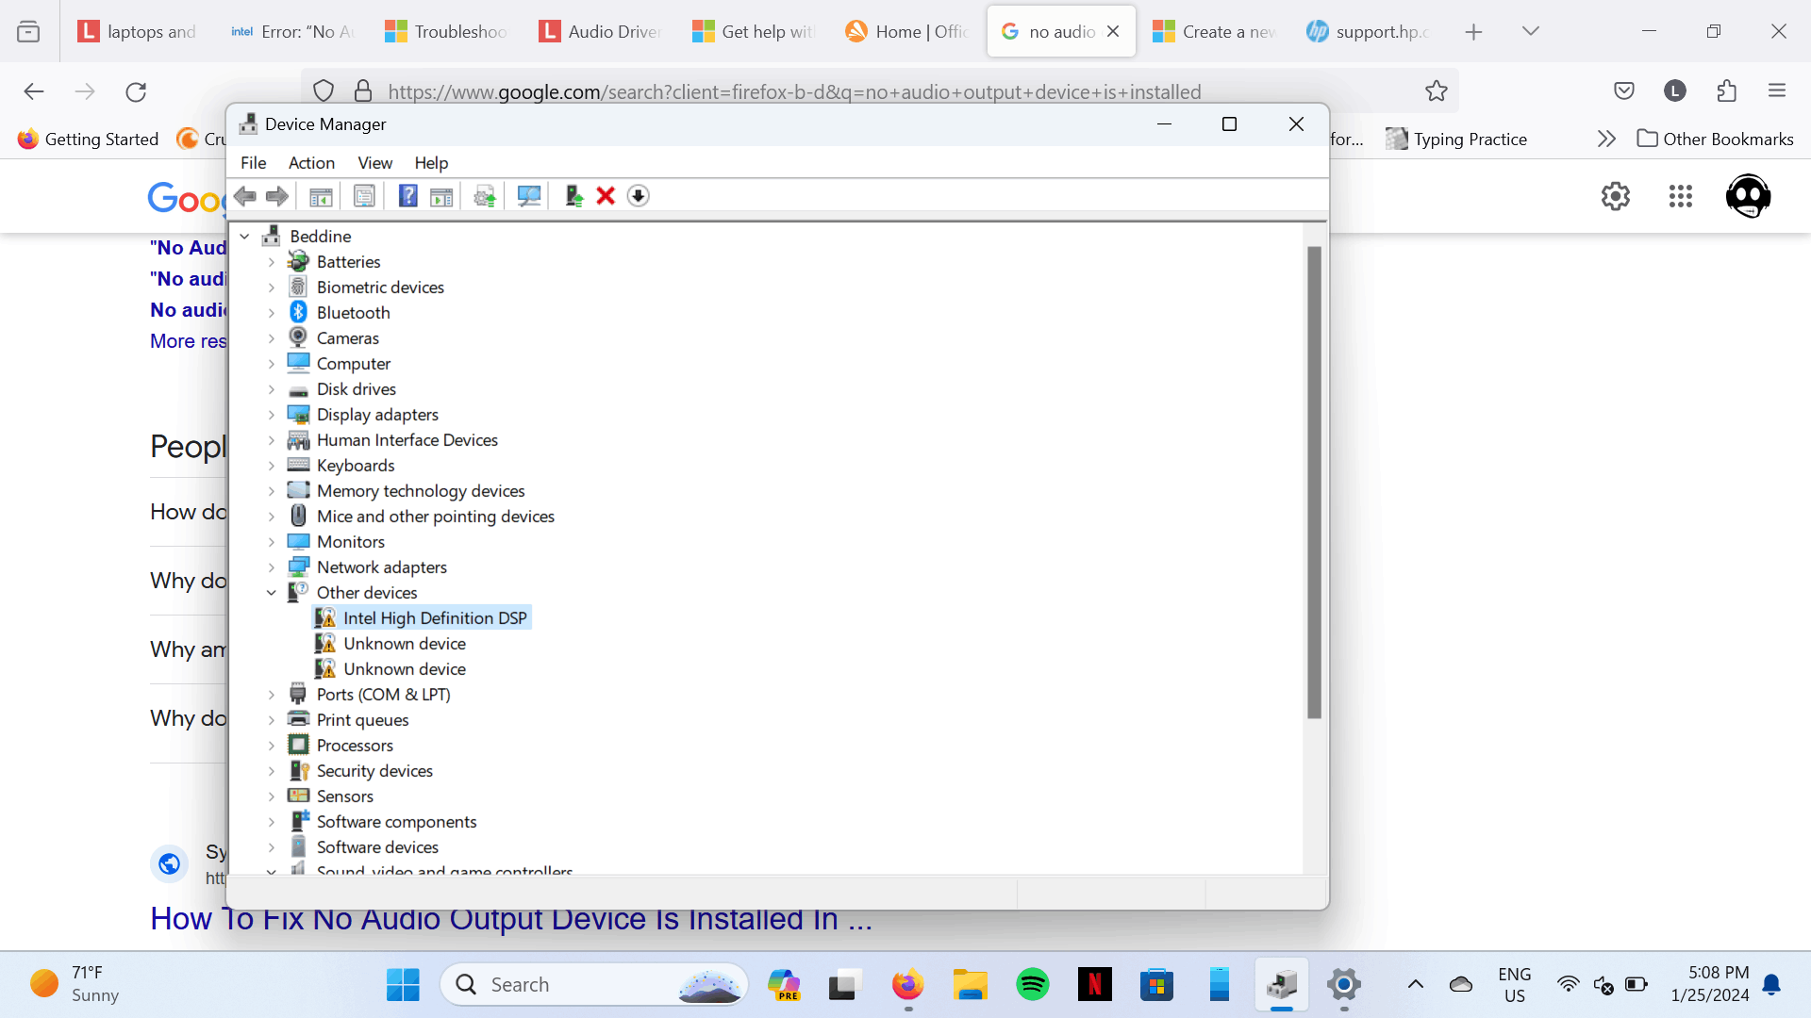Click the Scan for hardware changes icon
The width and height of the screenshot is (1811, 1018).
528,195
